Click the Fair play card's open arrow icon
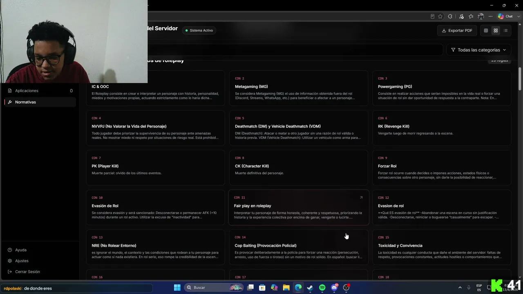This screenshot has width=523, height=294. tap(361, 198)
